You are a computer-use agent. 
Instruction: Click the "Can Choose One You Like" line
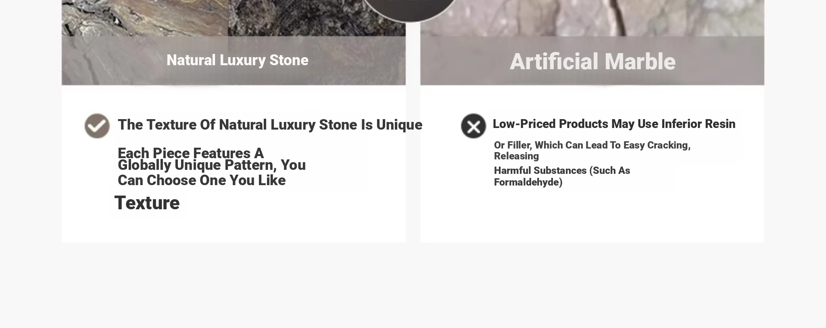[x=201, y=180]
